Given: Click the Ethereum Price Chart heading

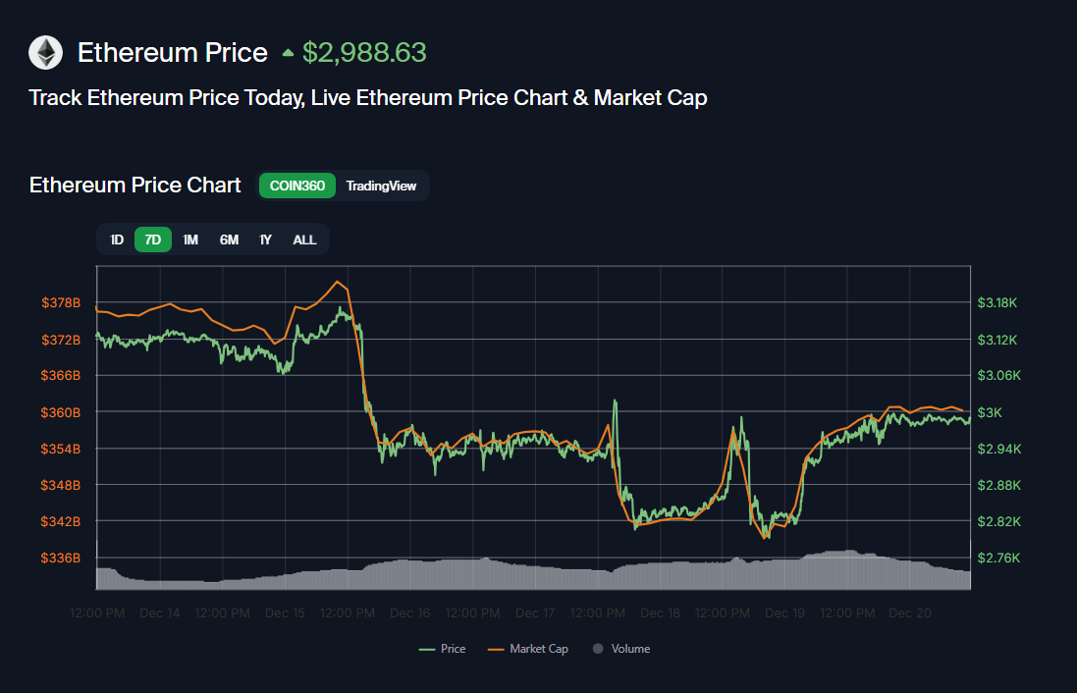Looking at the screenshot, I should click(135, 185).
